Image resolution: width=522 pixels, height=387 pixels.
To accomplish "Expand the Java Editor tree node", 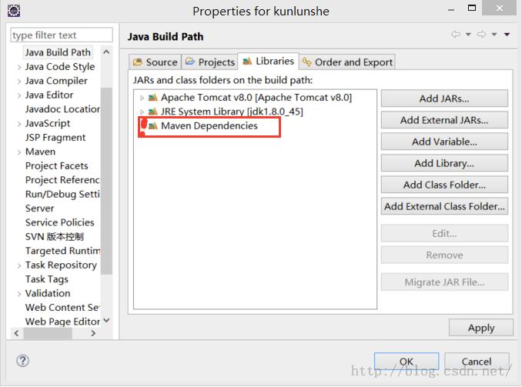I will (x=19, y=95).
